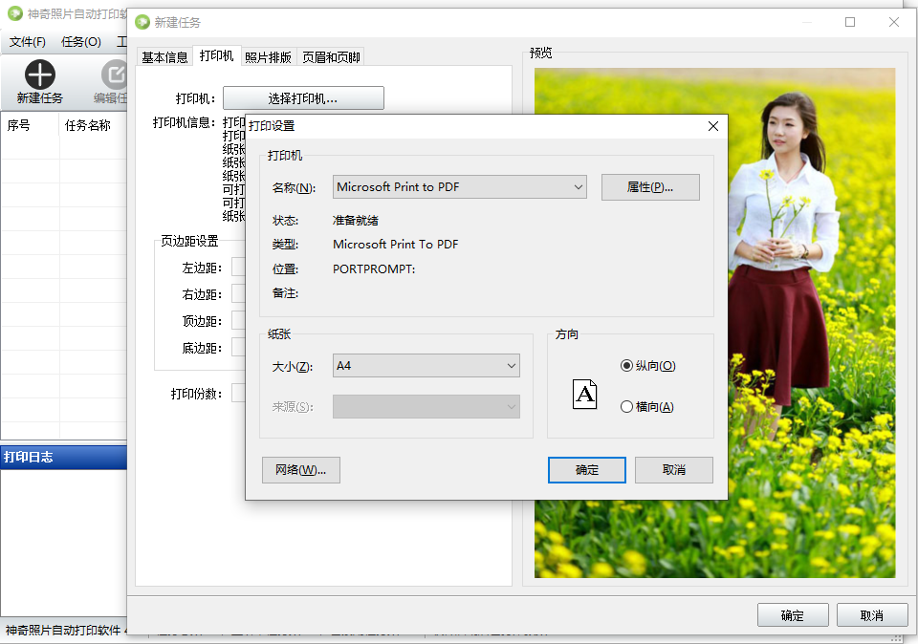
Task: Click the 新建任务 plus icon in main toolbar
Action: [x=40, y=75]
